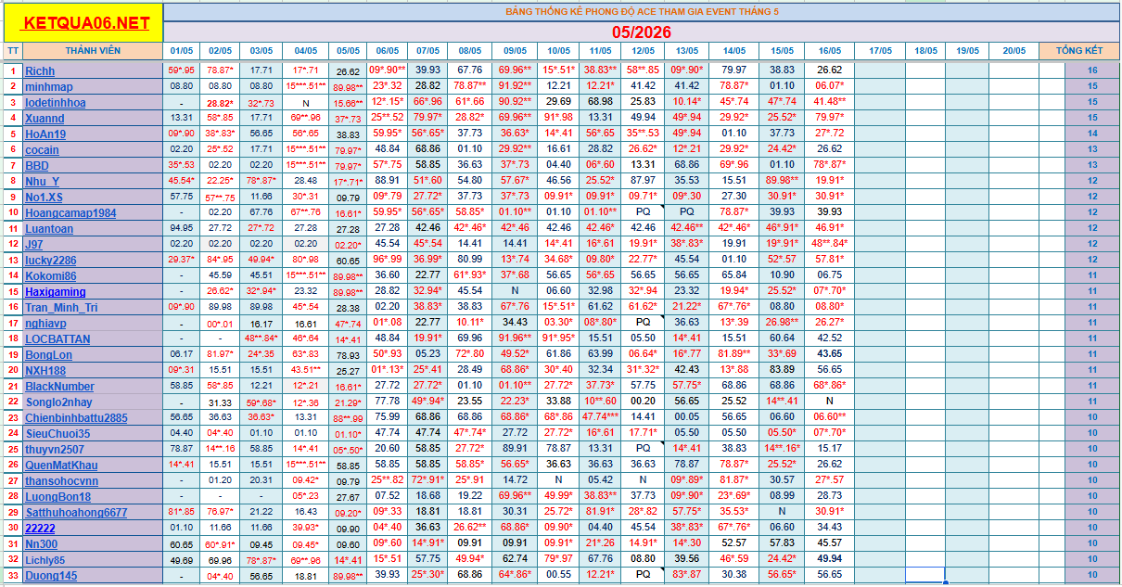The image size is (1122, 587).
Task: Open the SieuChuoi35 member link
Action: pos(57,433)
